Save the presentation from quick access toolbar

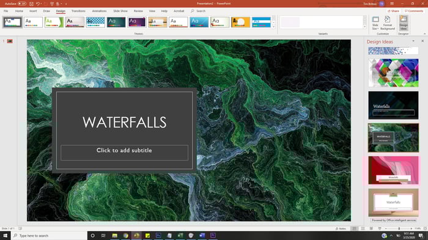(31, 4)
